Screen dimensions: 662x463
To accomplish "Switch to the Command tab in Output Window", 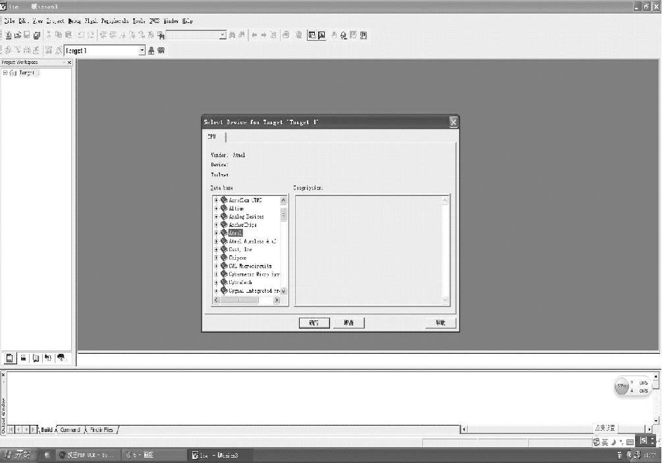I will [70, 429].
